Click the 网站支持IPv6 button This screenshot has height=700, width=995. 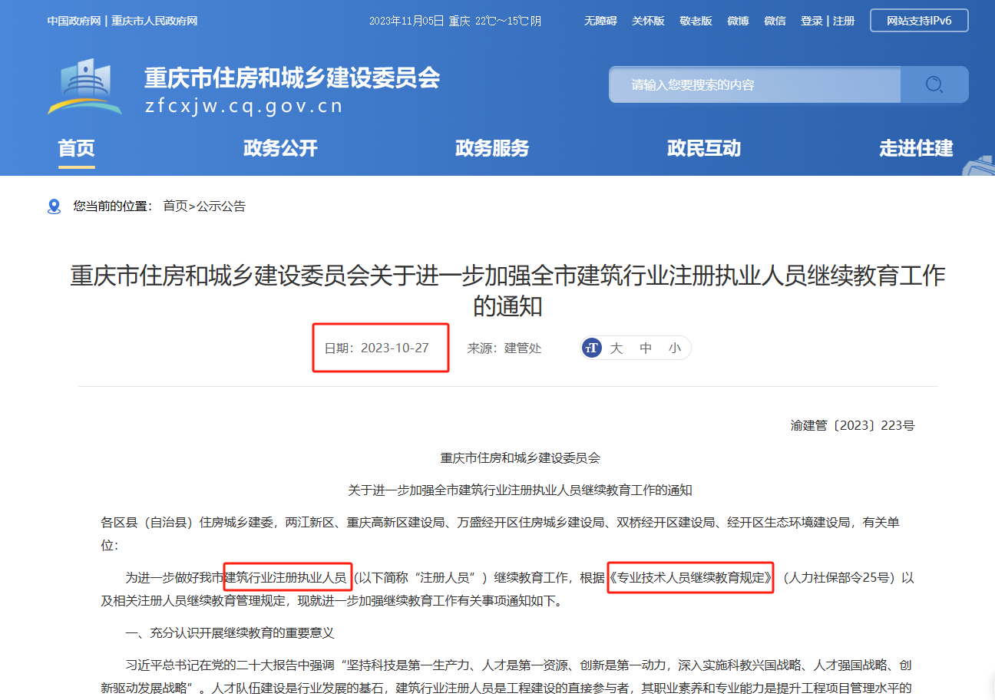tap(919, 21)
